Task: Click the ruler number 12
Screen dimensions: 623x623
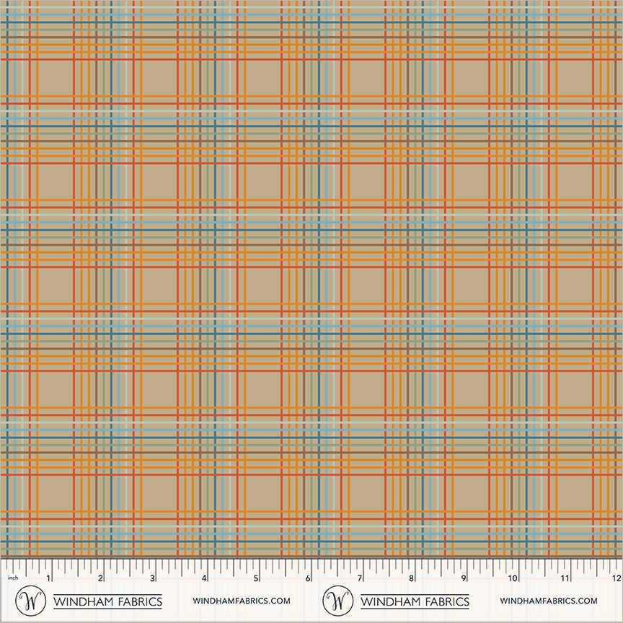Action: click(617, 578)
